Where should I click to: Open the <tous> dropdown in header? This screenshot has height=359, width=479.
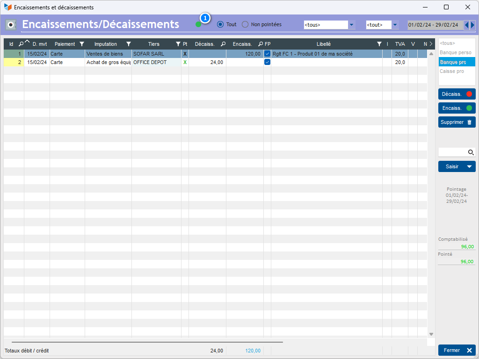(352, 25)
